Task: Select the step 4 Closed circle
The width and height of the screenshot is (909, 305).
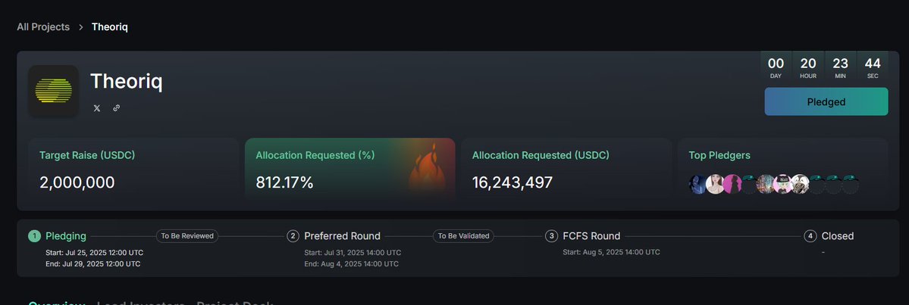Action: coord(810,236)
